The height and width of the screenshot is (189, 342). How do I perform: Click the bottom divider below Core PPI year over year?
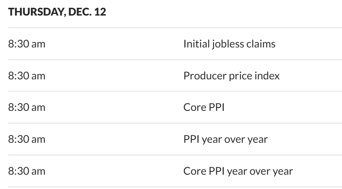pyautogui.click(x=171, y=187)
